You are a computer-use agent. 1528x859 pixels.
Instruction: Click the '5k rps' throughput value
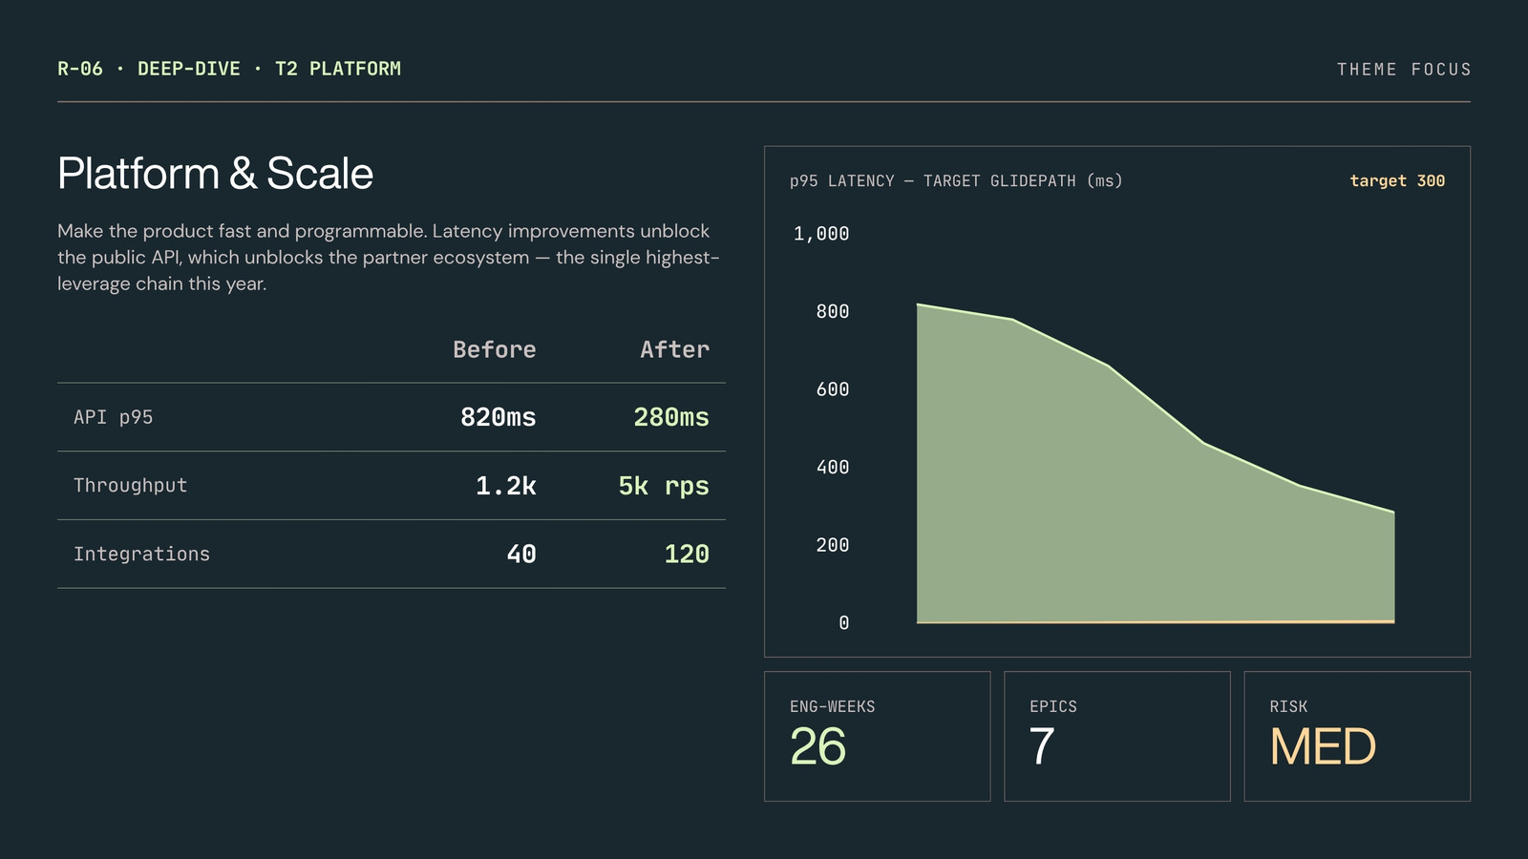(664, 486)
